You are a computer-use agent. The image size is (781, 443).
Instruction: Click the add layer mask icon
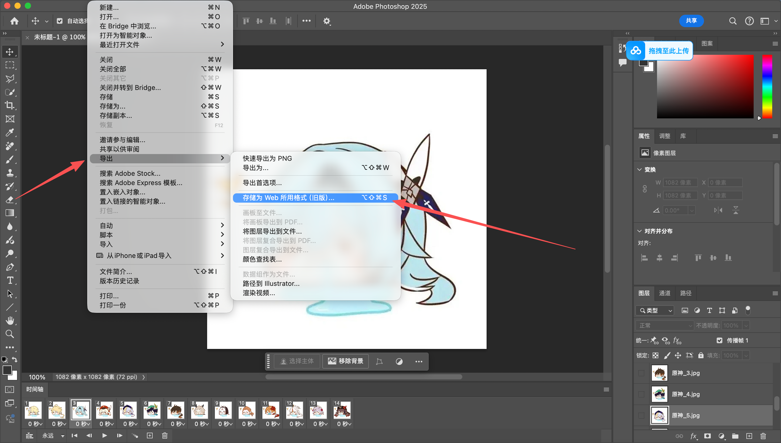tap(707, 436)
